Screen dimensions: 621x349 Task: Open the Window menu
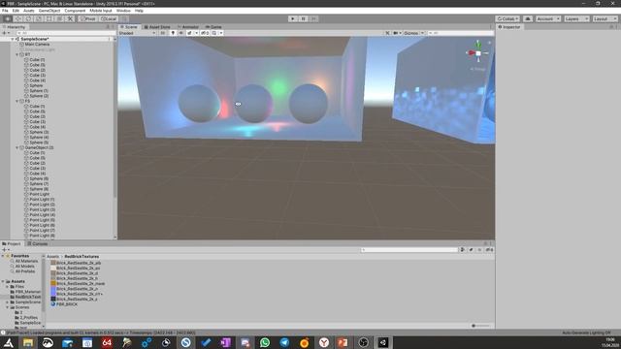(123, 11)
